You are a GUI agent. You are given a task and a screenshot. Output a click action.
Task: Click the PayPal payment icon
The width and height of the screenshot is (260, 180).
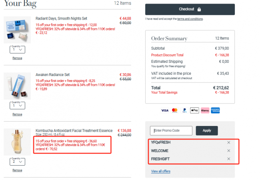point(184,110)
